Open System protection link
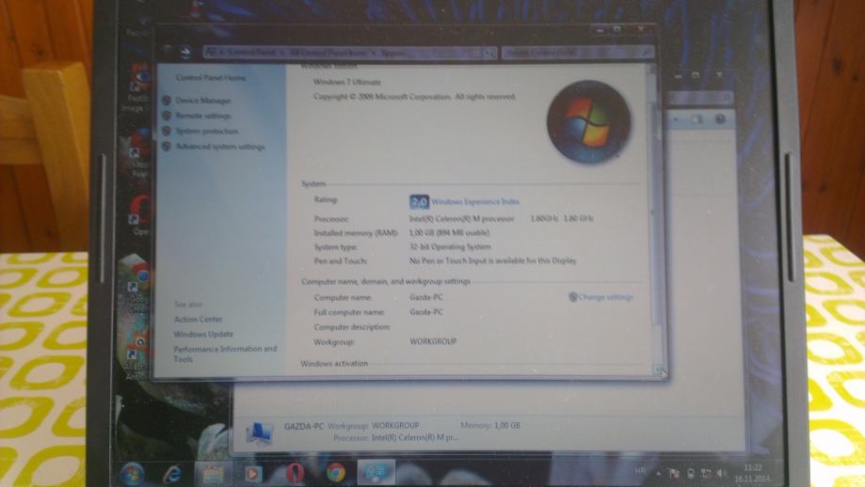 tap(207, 131)
